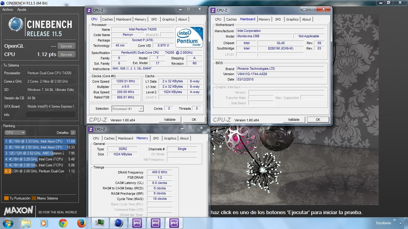
Task: Click the Z icon of the CPU-Z Memory window
Action: [x=91, y=129]
